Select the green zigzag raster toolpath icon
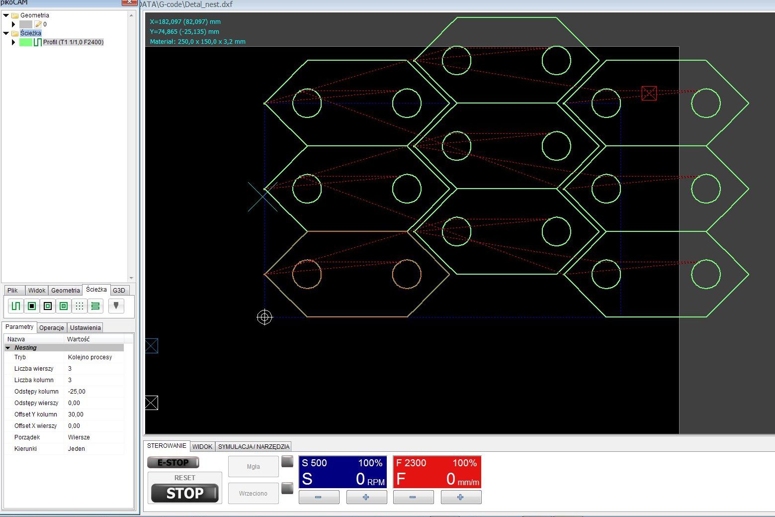The image size is (775, 517). coord(95,306)
